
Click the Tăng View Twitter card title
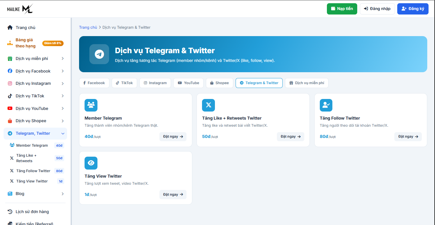click(103, 176)
